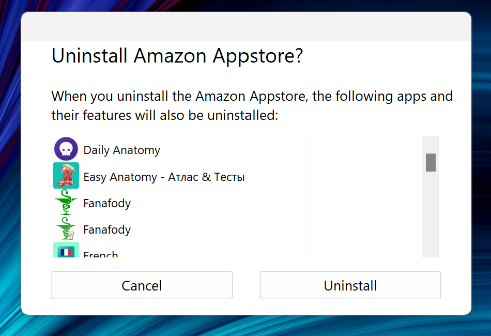Image resolution: width=491 pixels, height=336 pixels.
Task: Select the second Fanafody app icon
Action: click(x=66, y=229)
